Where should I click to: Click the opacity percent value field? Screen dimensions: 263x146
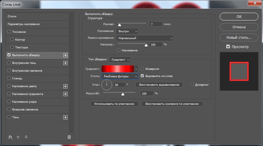(x=156, y=44)
